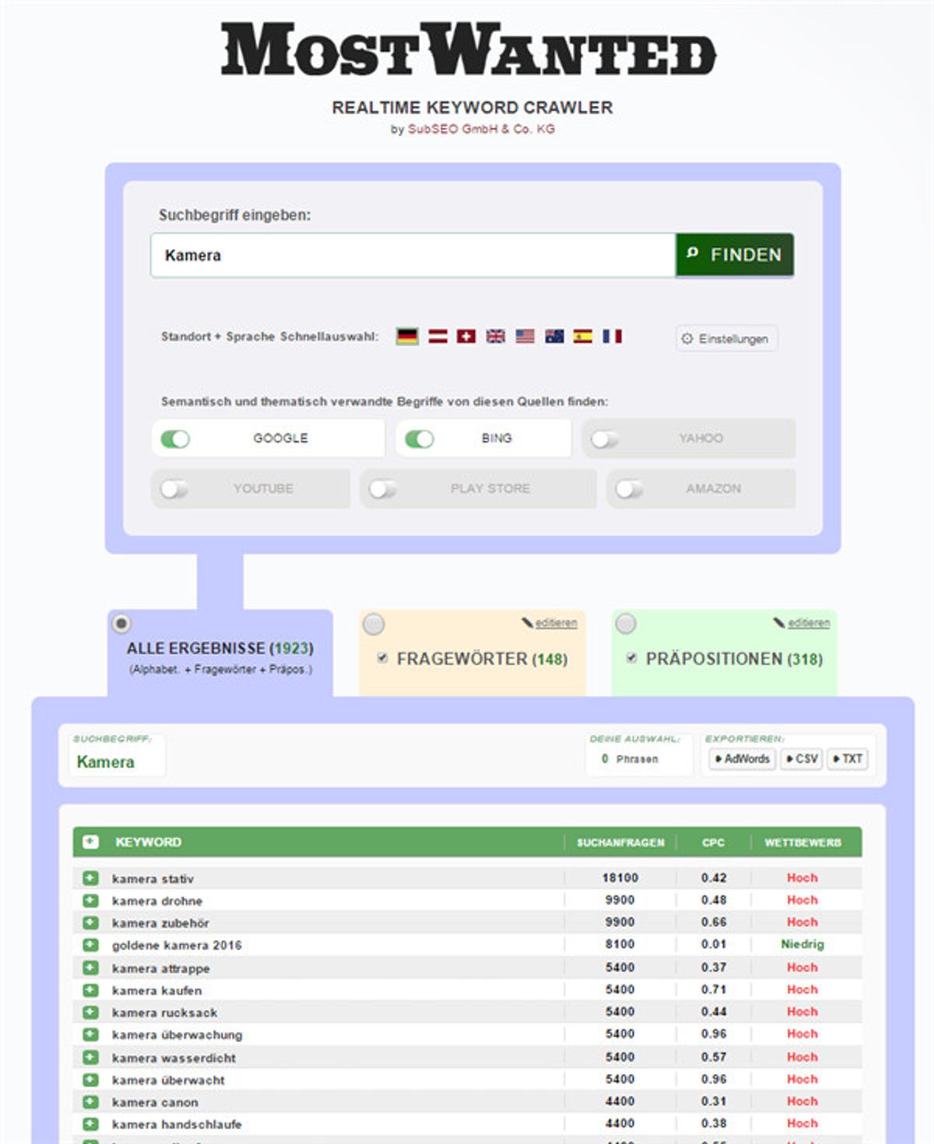Add 'kamera attrappe' with its plus icon
Screen dimensions: 934x1144
click(90, 967)
